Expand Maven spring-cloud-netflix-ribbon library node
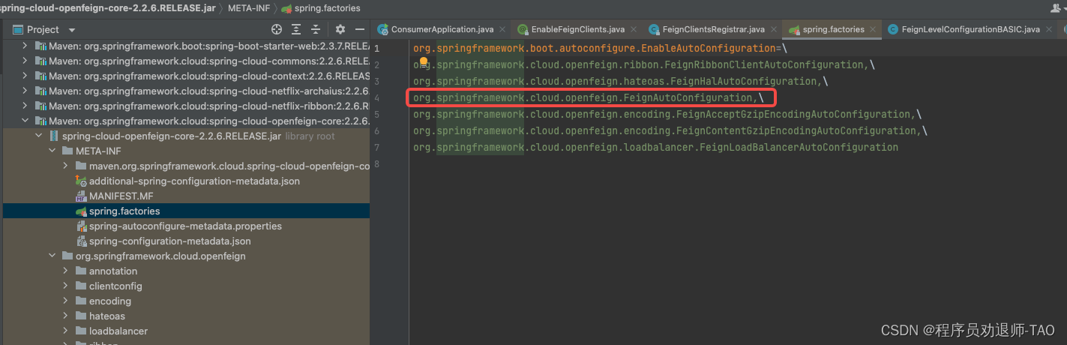Image resolution: width=1067 pixels, height=345 pixels. [x=25, y=106]
